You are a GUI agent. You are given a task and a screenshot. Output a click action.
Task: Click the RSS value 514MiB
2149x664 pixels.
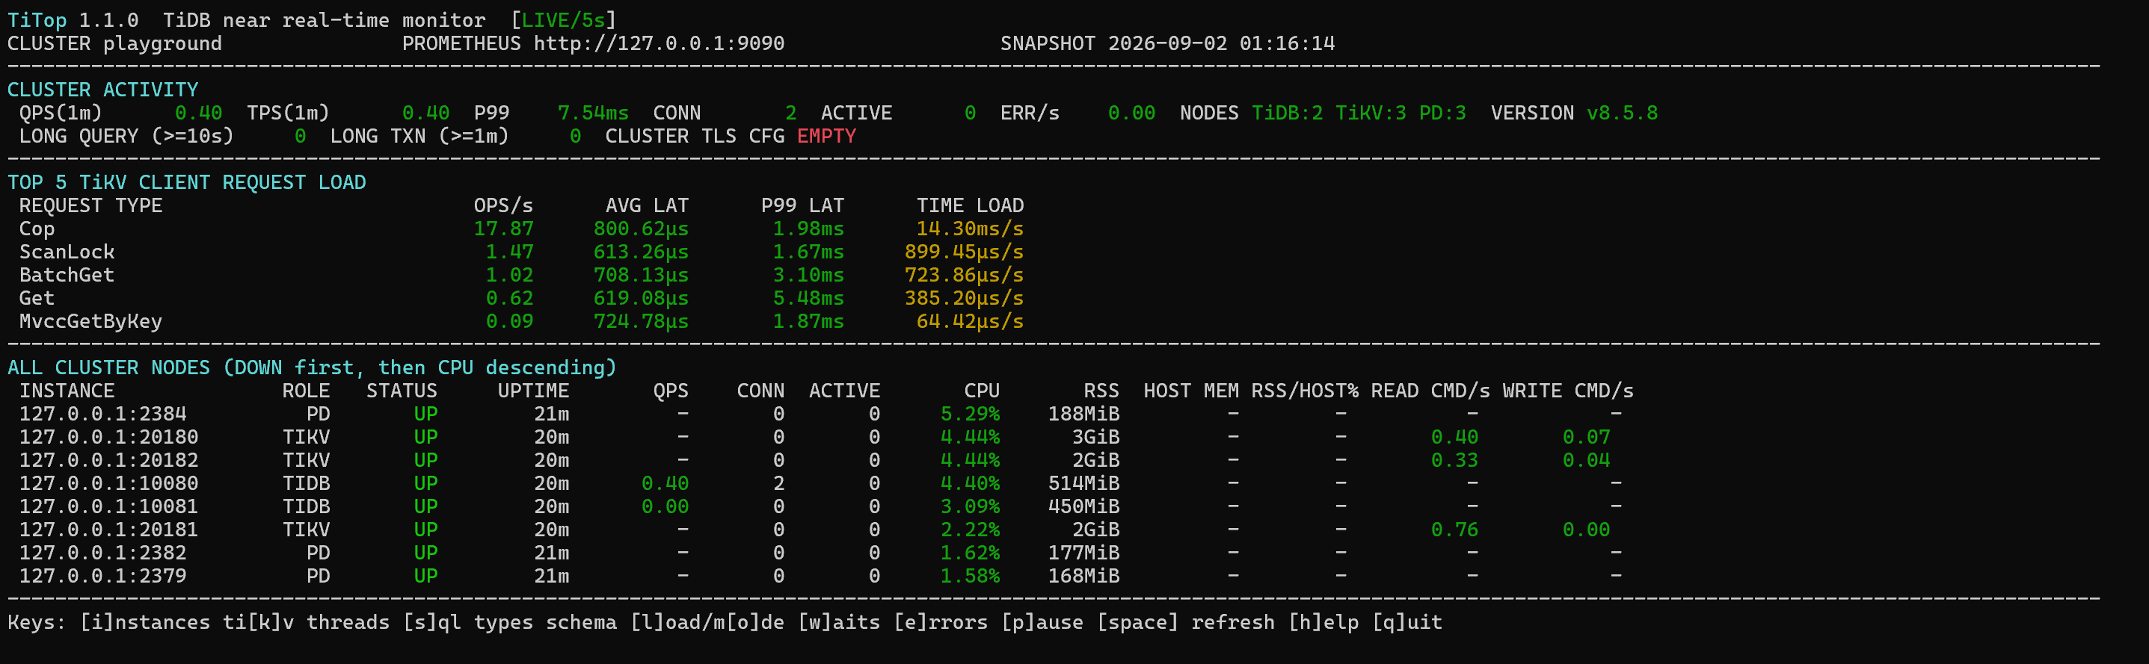1083,484
